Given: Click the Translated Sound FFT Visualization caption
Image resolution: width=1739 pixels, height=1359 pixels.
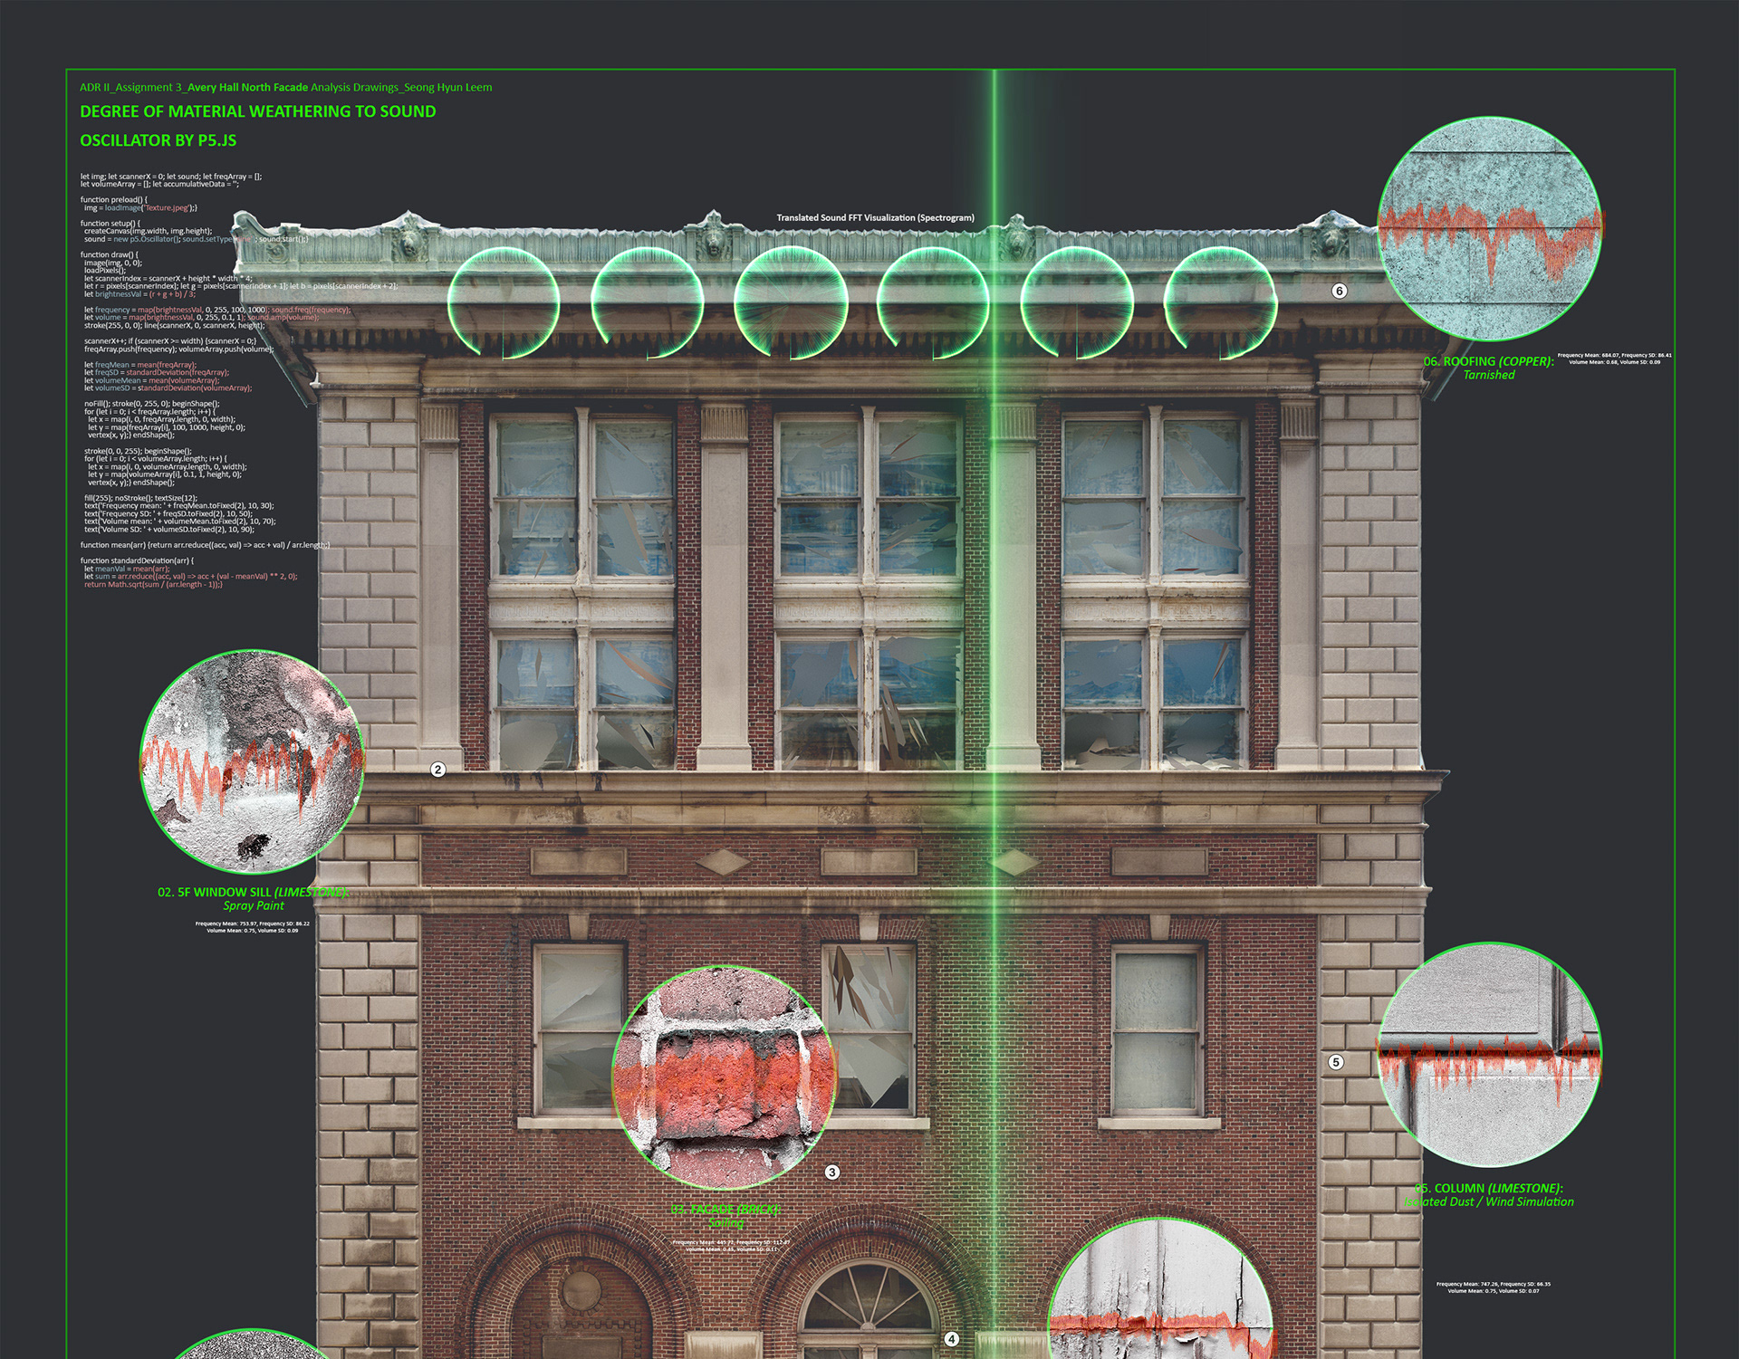Looking at the screenshot, I should tap(875, 217).
